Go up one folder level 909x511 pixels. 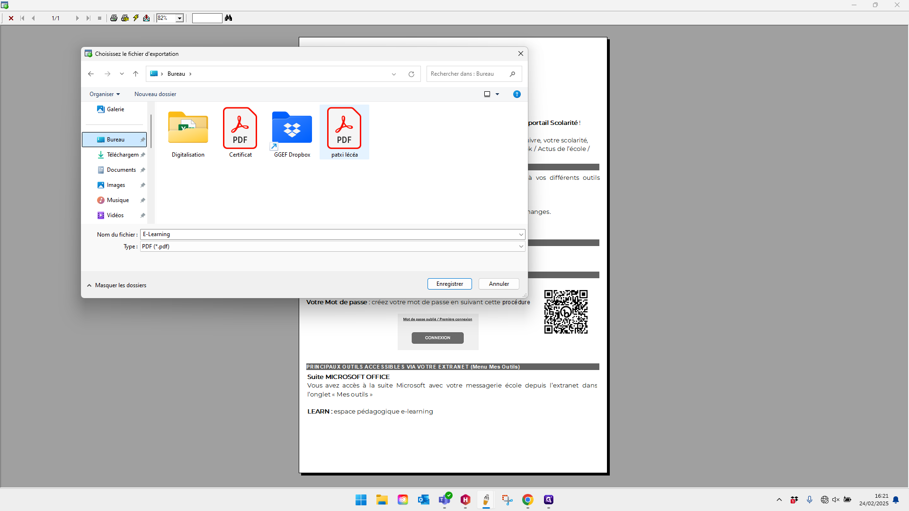point(136,74)
